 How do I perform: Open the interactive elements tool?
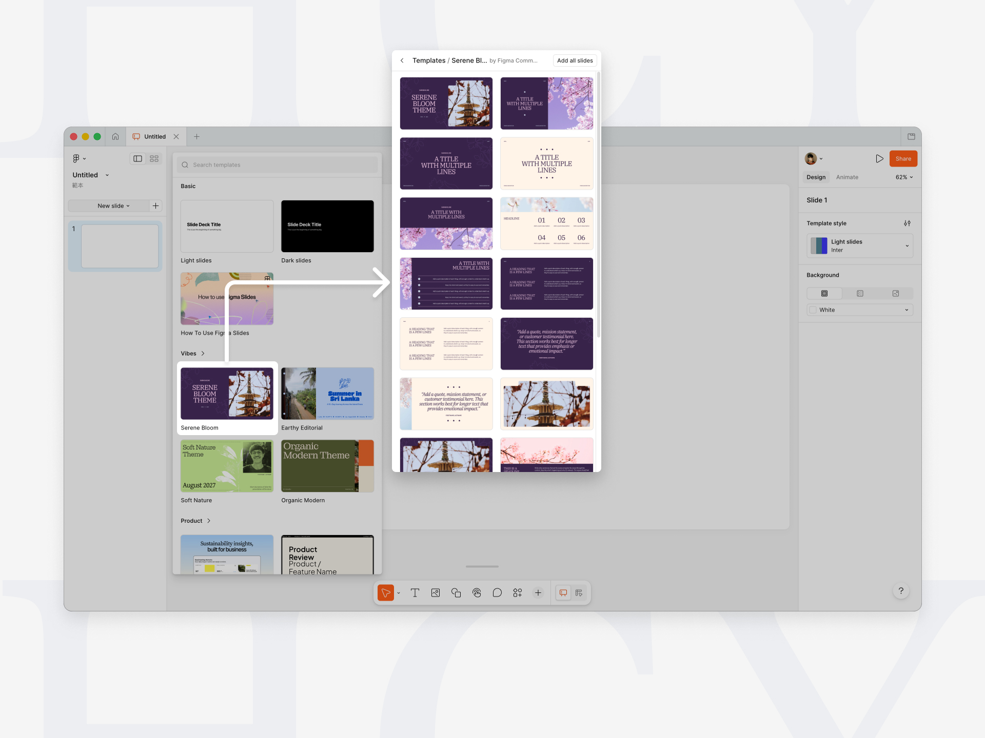pos(477,593)
